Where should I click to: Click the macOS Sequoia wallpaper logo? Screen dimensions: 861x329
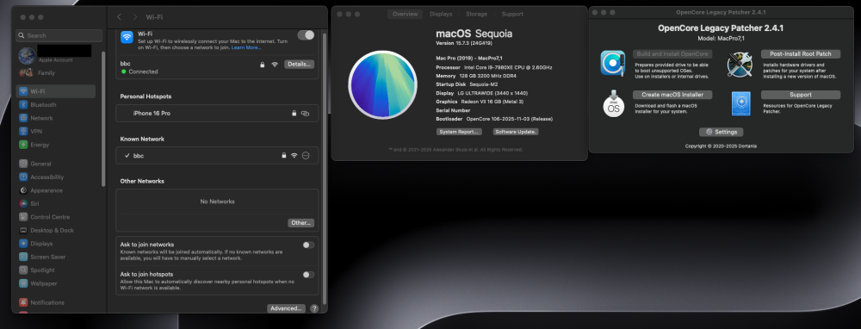tap(383, 84)
